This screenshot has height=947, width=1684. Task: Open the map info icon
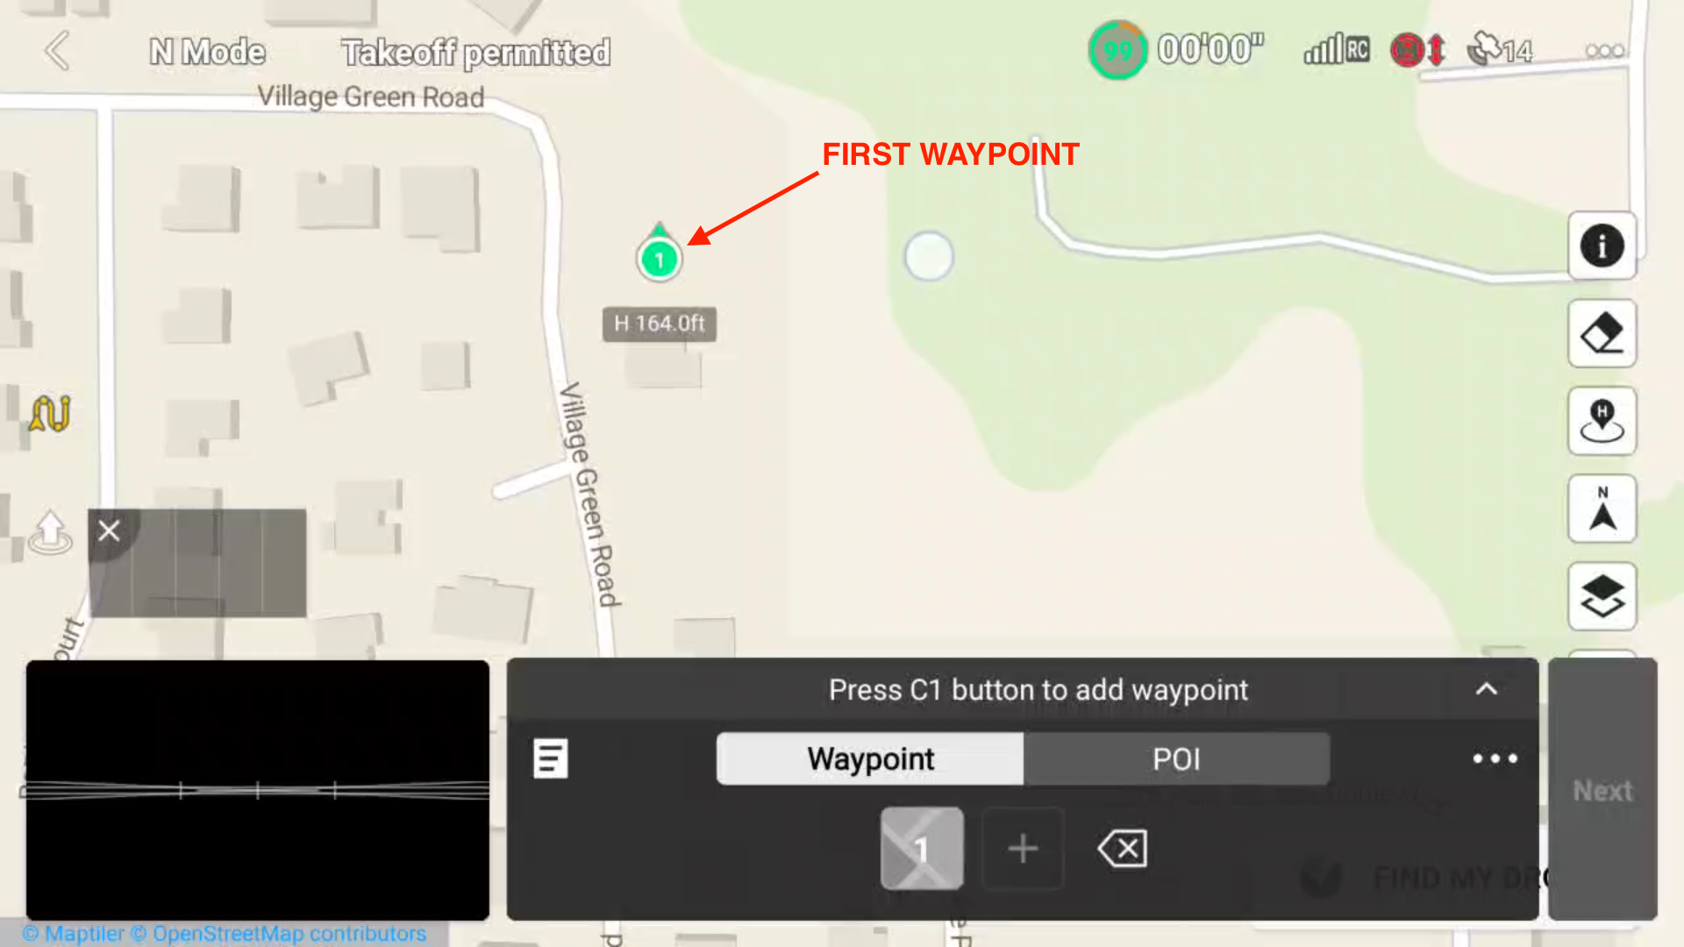click(x=1602, y=246)
